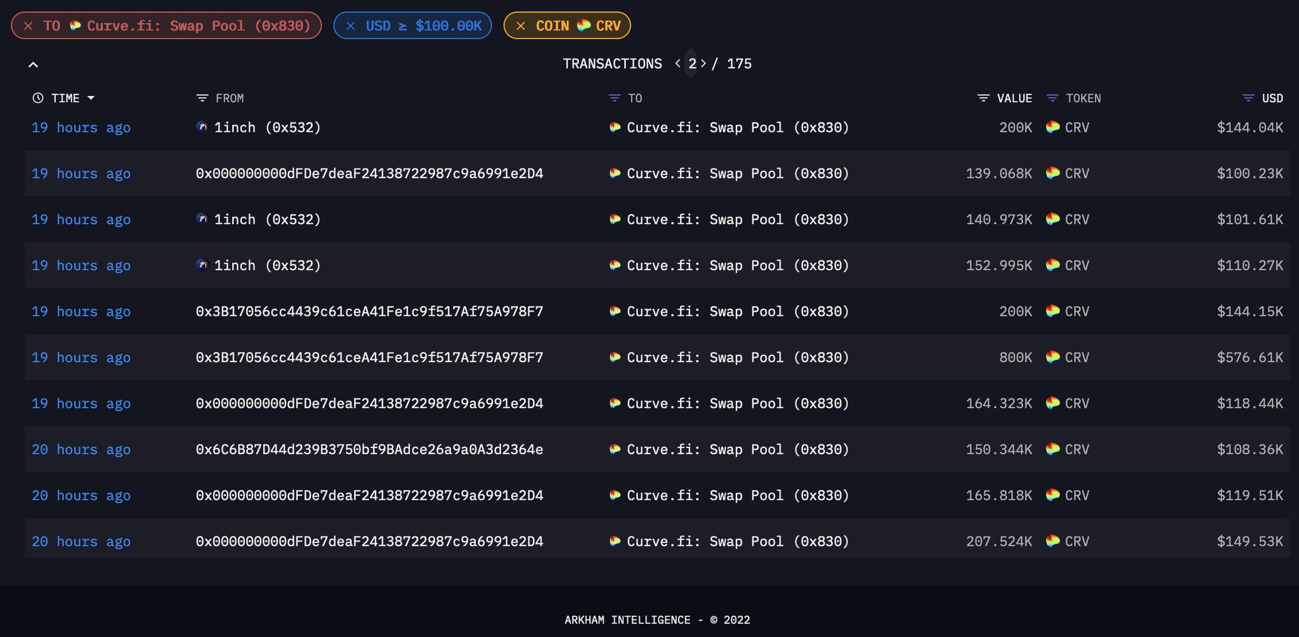Remove the TO Curve.fi Swap Pool filter

point(28,26)
